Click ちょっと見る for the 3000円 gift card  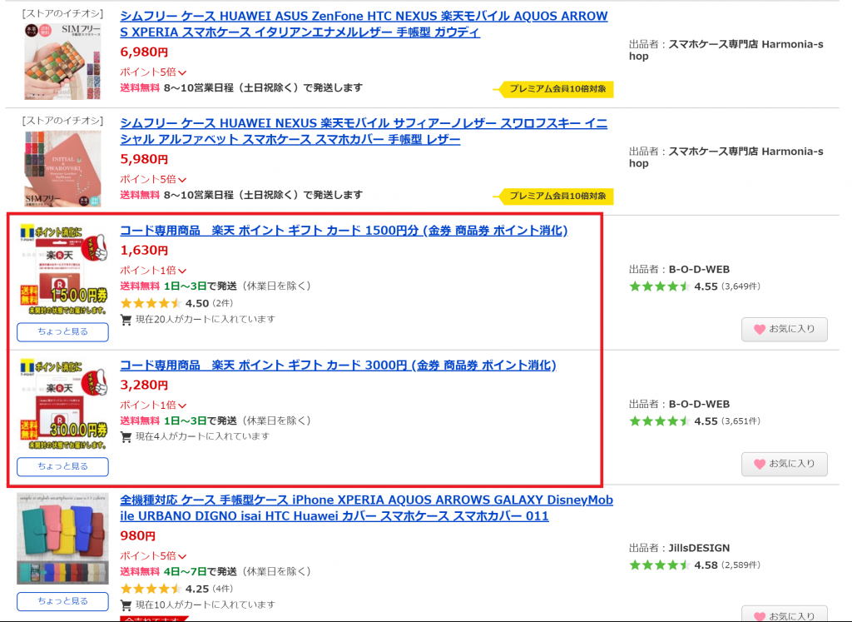click(62, 466)
